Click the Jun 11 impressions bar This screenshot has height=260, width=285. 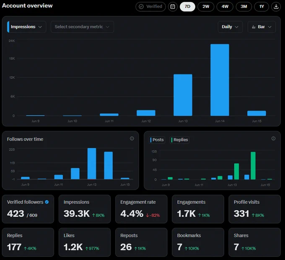click(109, 115)
